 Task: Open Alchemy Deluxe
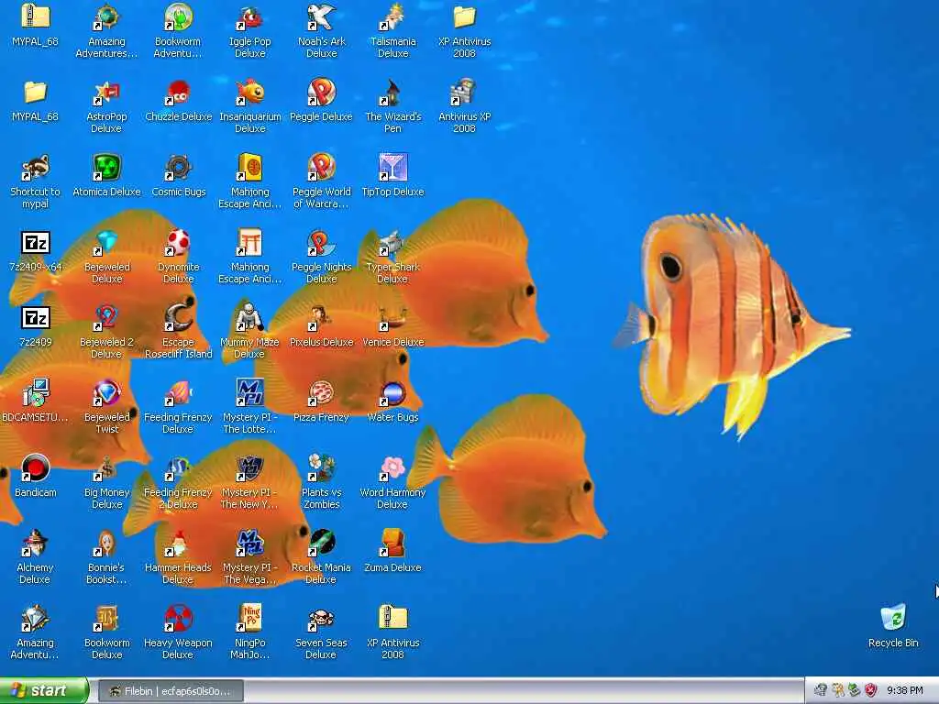click(x=36, y=558)
